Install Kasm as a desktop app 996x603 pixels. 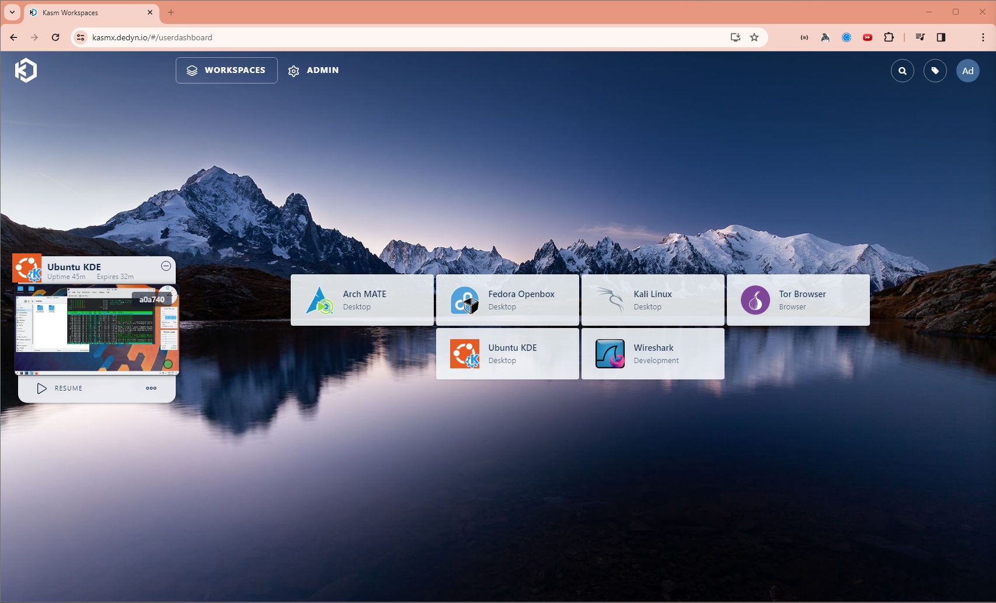pyautogui.click(x=734, y=37)
